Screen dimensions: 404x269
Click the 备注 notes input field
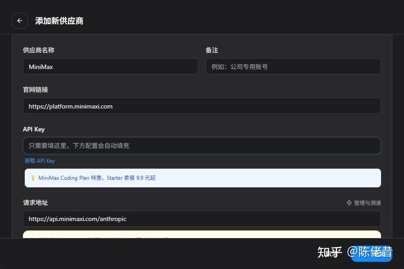coord(293,67)
